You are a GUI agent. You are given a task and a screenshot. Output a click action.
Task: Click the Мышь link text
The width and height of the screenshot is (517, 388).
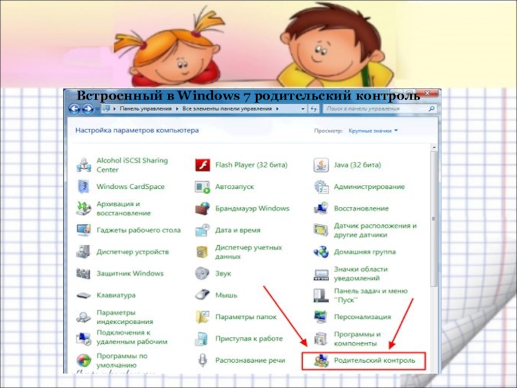[x=226, y=296]
